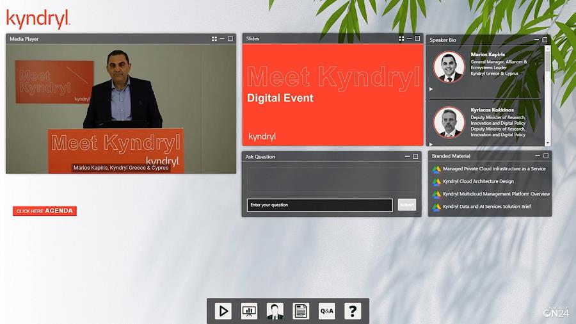576x324 pixels.
Task: Click the Click Here Agenda button
Action: [45, 211]
